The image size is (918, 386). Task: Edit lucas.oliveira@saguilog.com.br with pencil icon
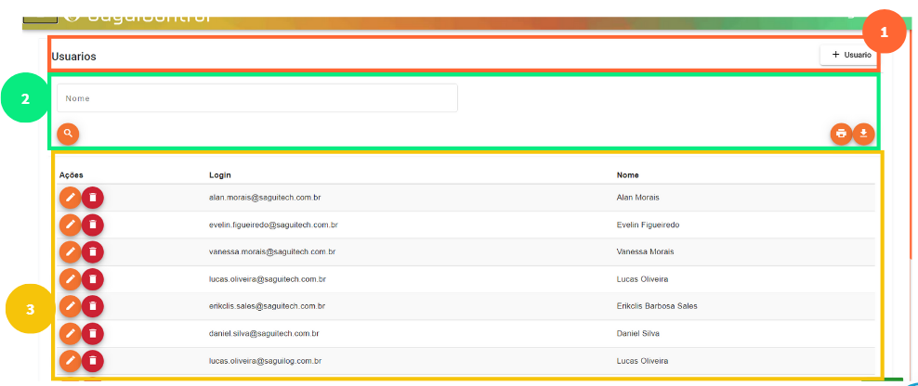click(x=70, y=361)
